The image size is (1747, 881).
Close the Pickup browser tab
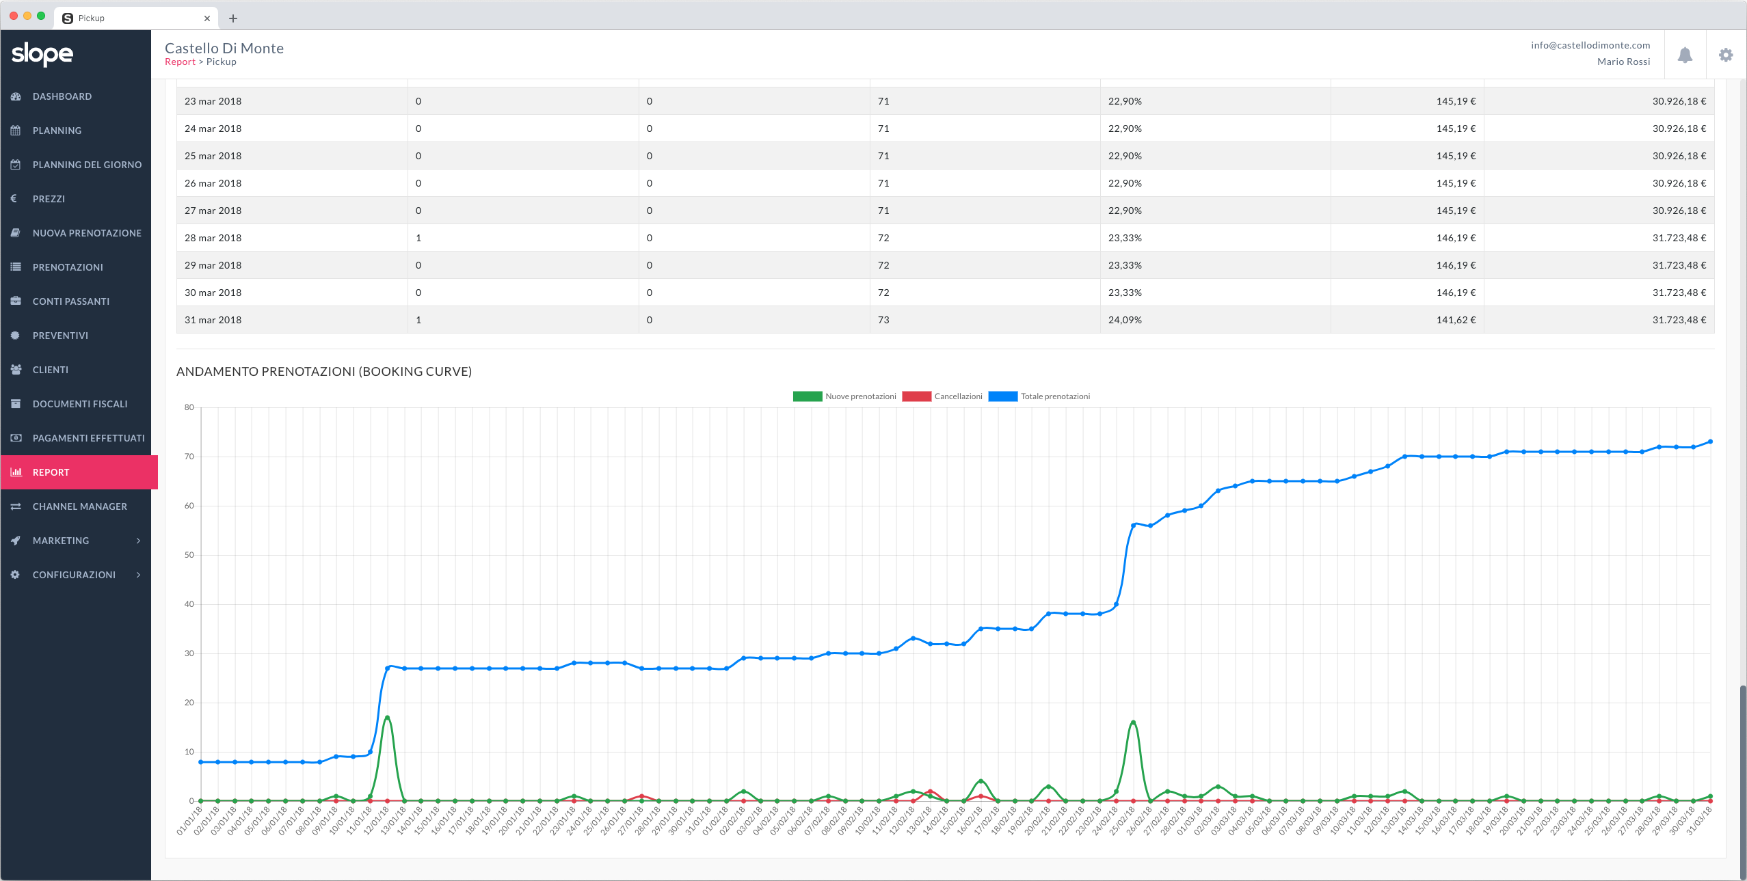(207, 18)
